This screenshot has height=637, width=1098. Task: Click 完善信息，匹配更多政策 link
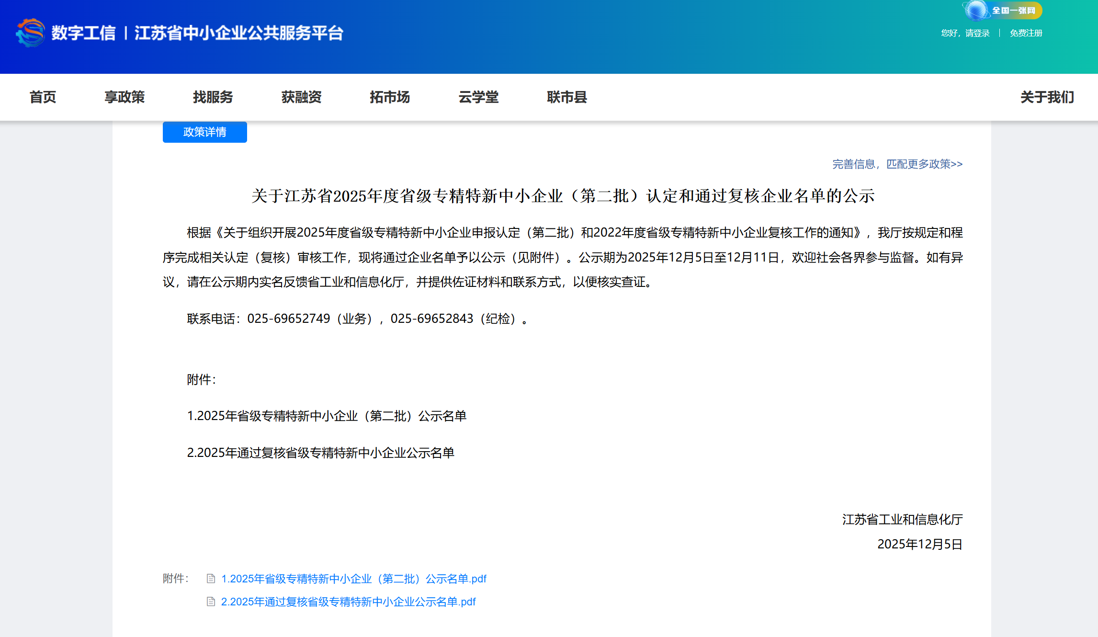pyautogui.click(x=897, y=164)
